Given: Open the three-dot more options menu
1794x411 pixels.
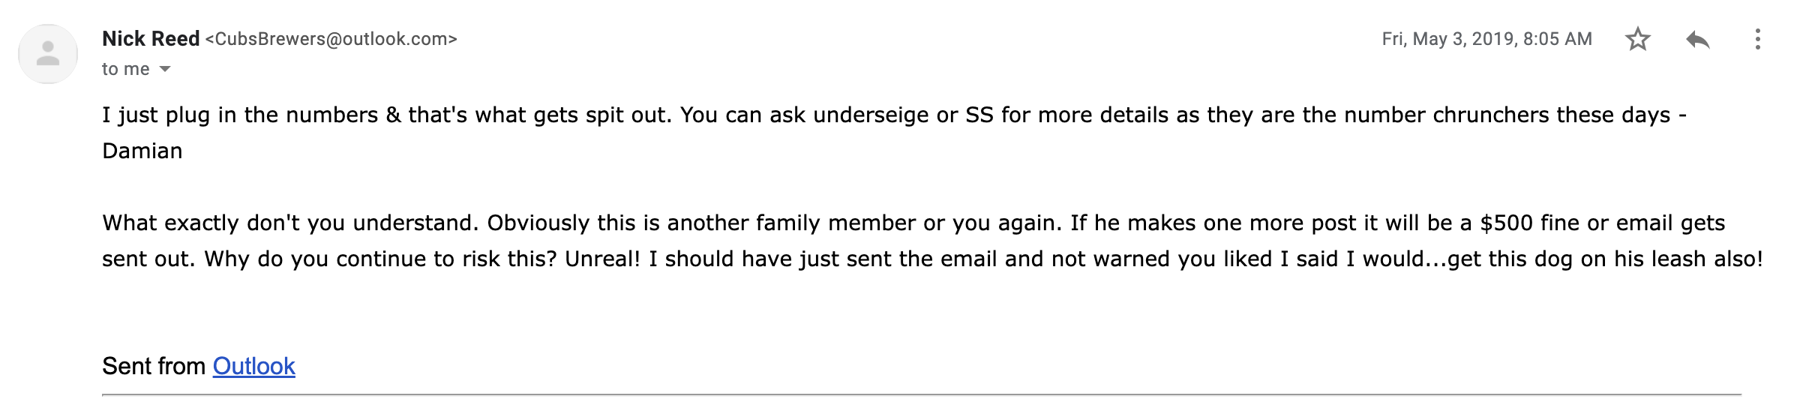Looking at the screenshot, I should pyautogui.click(x=1758, y=39).
